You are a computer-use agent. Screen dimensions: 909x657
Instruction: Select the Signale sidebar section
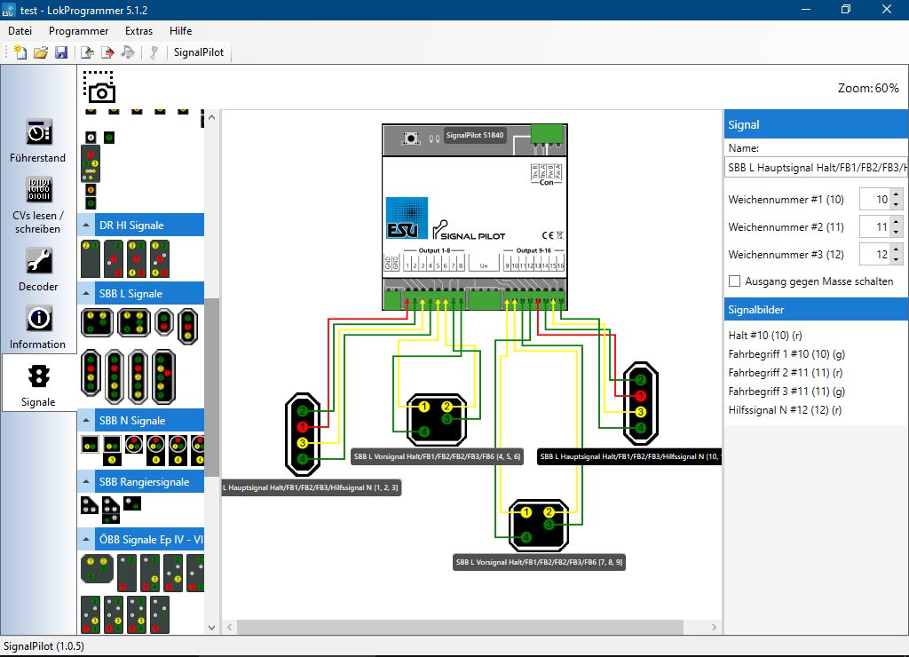point(38,385)
